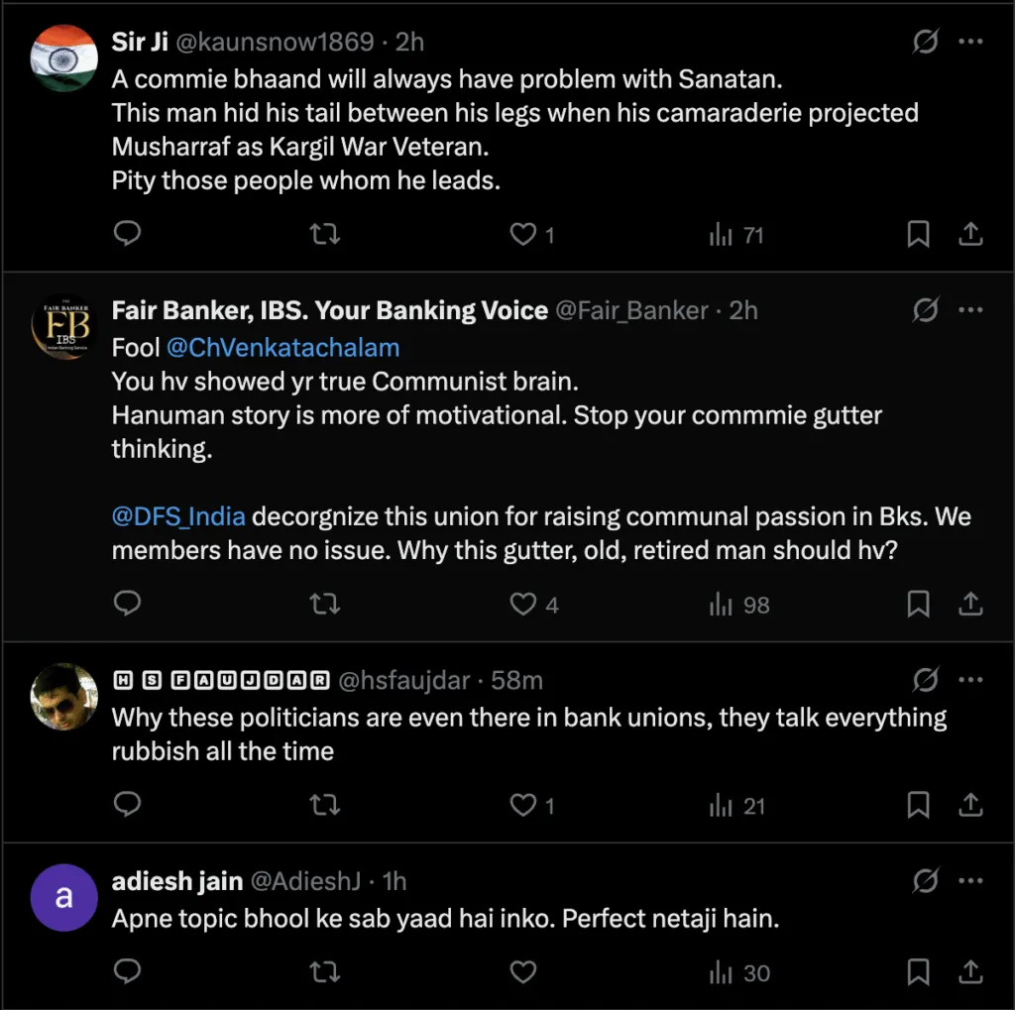Open the Fair Banker profile picture
This screenshot has height=1010, width=1015.
coord(64,326)
